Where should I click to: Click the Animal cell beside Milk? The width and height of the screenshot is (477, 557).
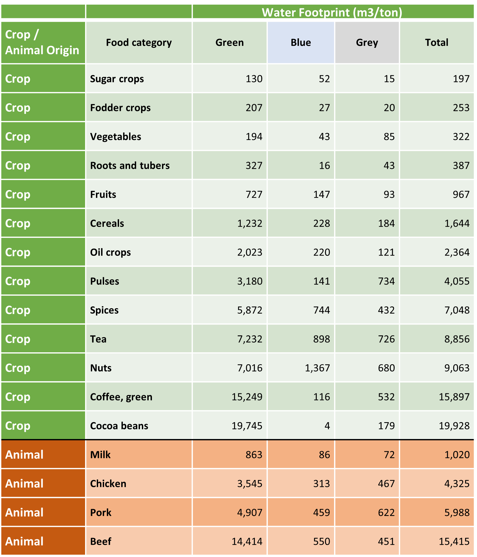point(43,455)
